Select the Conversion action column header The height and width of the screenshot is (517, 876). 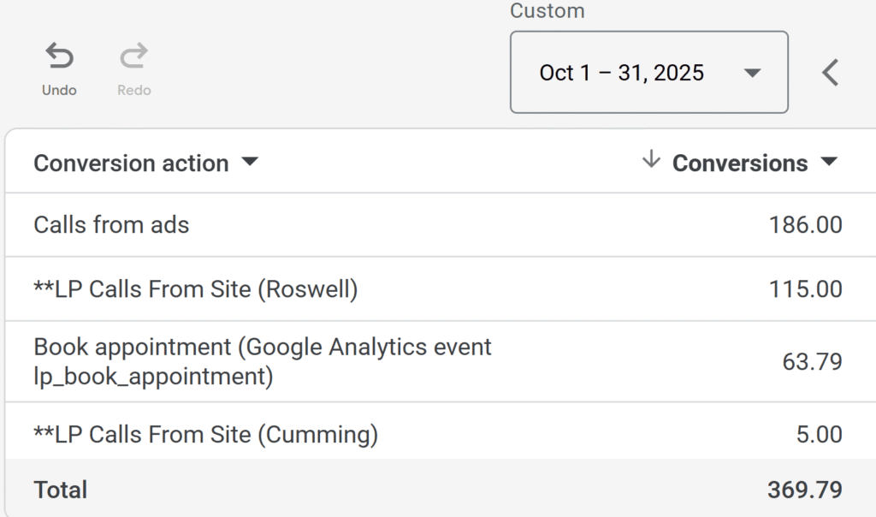point(131,163)
